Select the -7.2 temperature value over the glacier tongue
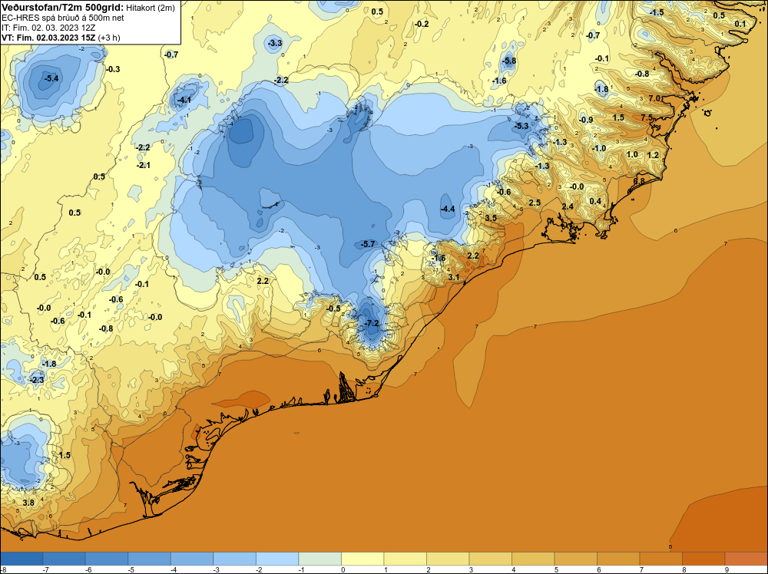Screen dimensions: 768x574 pyautogui.click(x=372, y=324)
